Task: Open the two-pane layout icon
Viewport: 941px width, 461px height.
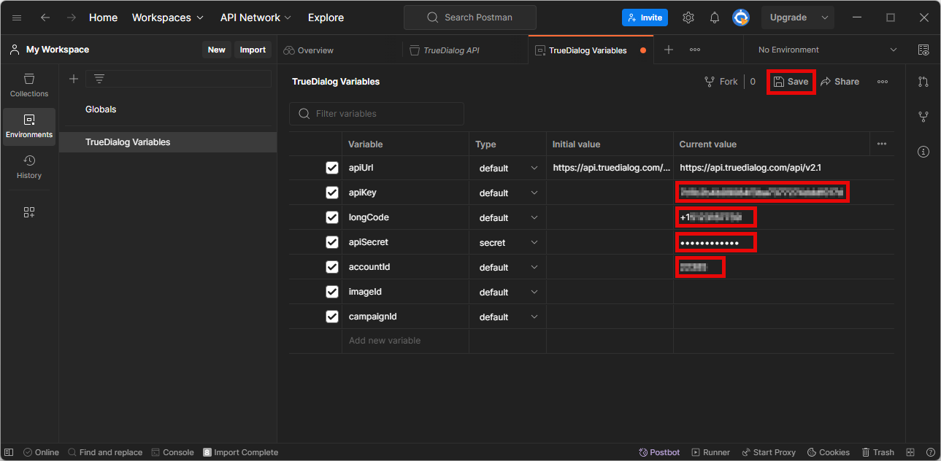Action: point(910,452)
